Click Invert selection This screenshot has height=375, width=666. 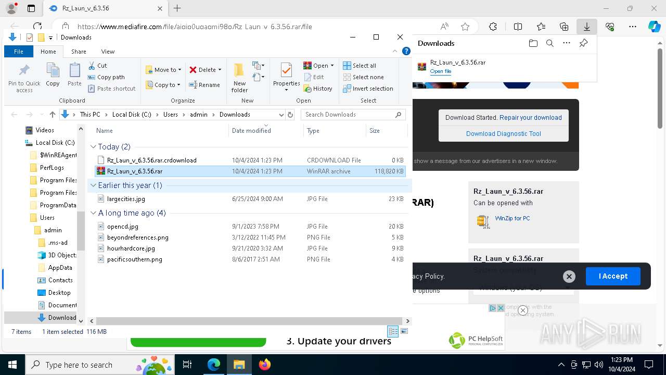[x=368, y=89]
